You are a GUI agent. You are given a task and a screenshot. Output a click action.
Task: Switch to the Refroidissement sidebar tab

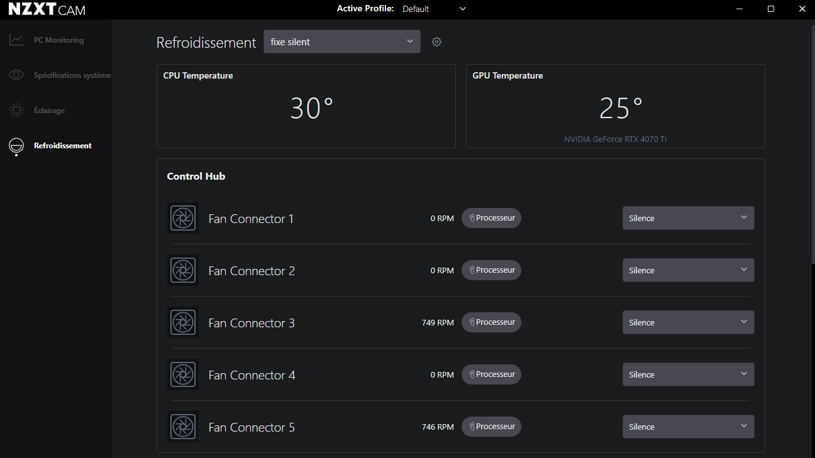62,146
